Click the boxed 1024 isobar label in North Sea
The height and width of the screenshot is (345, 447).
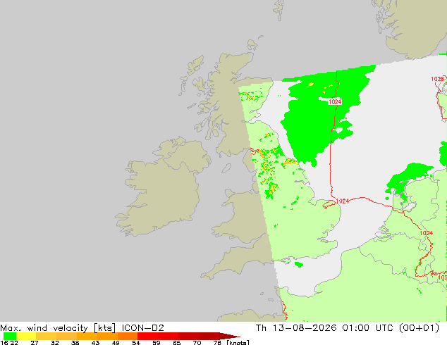[335, 101]
